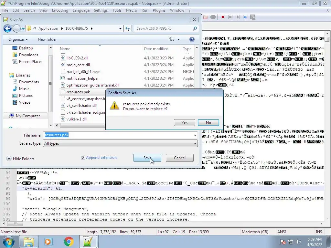Confirm replace by clicking Yes
Viewport: 331px width, 248px height.
pos(185,122)
